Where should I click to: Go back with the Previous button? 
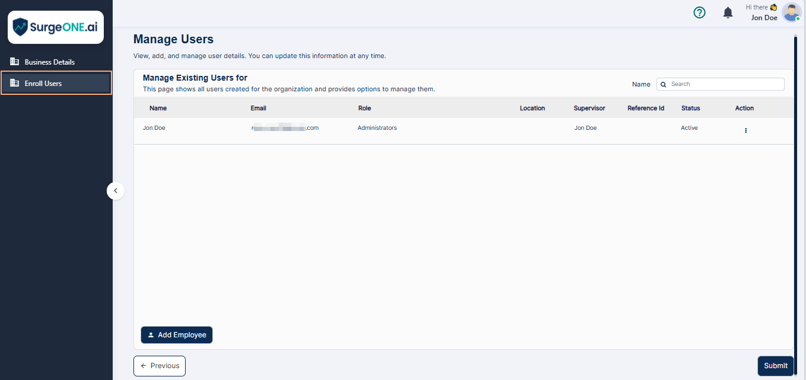[x=159, y=366]
